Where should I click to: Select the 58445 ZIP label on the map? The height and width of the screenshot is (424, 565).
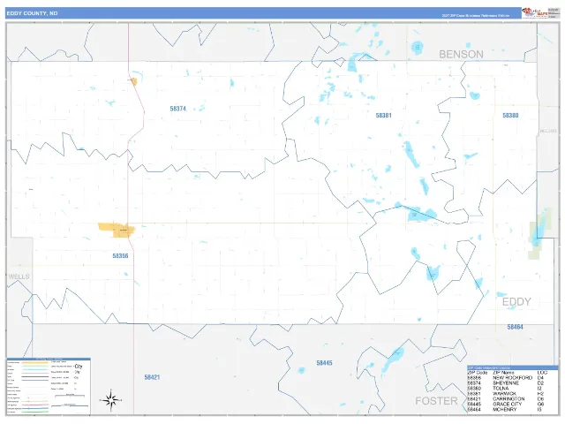tap(325, 363)
